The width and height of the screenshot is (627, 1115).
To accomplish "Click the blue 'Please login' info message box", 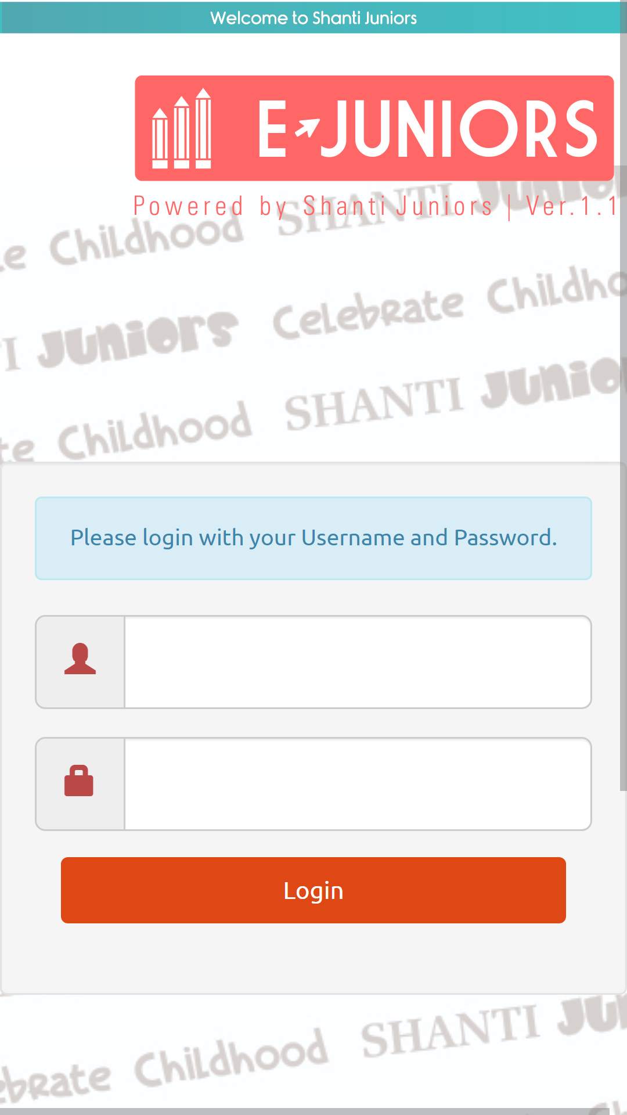I will 313,538.
